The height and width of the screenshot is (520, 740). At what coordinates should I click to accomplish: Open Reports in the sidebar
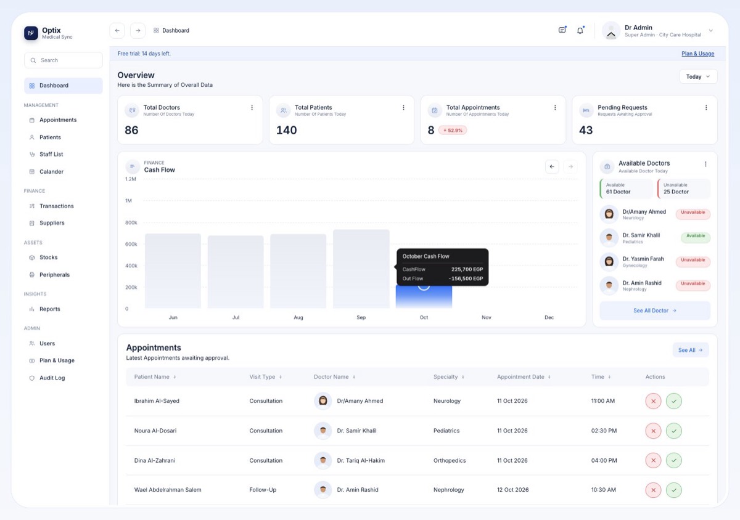tap(63, 309)
